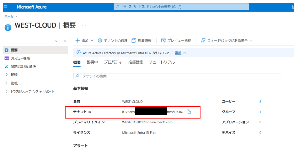Viewport: 294px width, 159px height.
Task: Open the グループ count 1 link
Action: [260, 112]
